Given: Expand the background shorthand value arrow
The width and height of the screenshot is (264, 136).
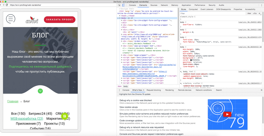Looking at the screenshot, I should [195, 58].
